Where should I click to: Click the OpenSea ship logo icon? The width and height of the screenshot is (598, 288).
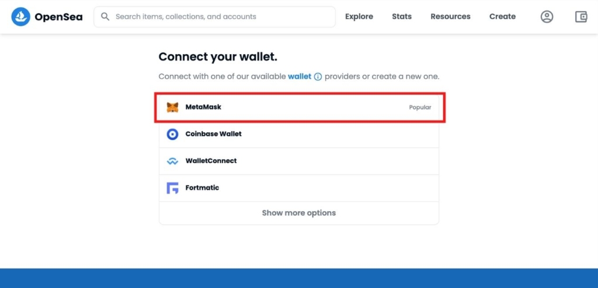pos(20,17)
